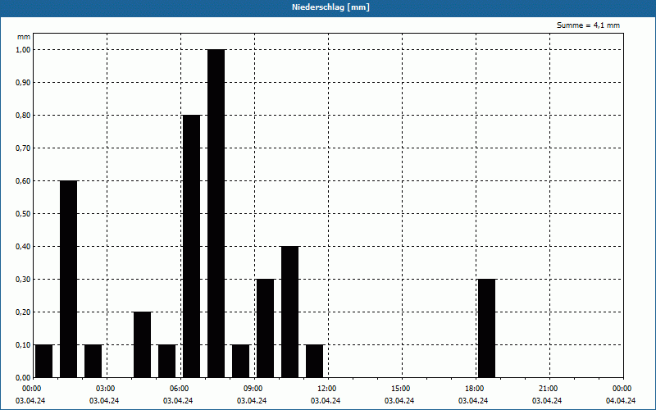Click the "0,10" y-axis value
The width and height of the screenshot is (656, 410).
(24, 345)
